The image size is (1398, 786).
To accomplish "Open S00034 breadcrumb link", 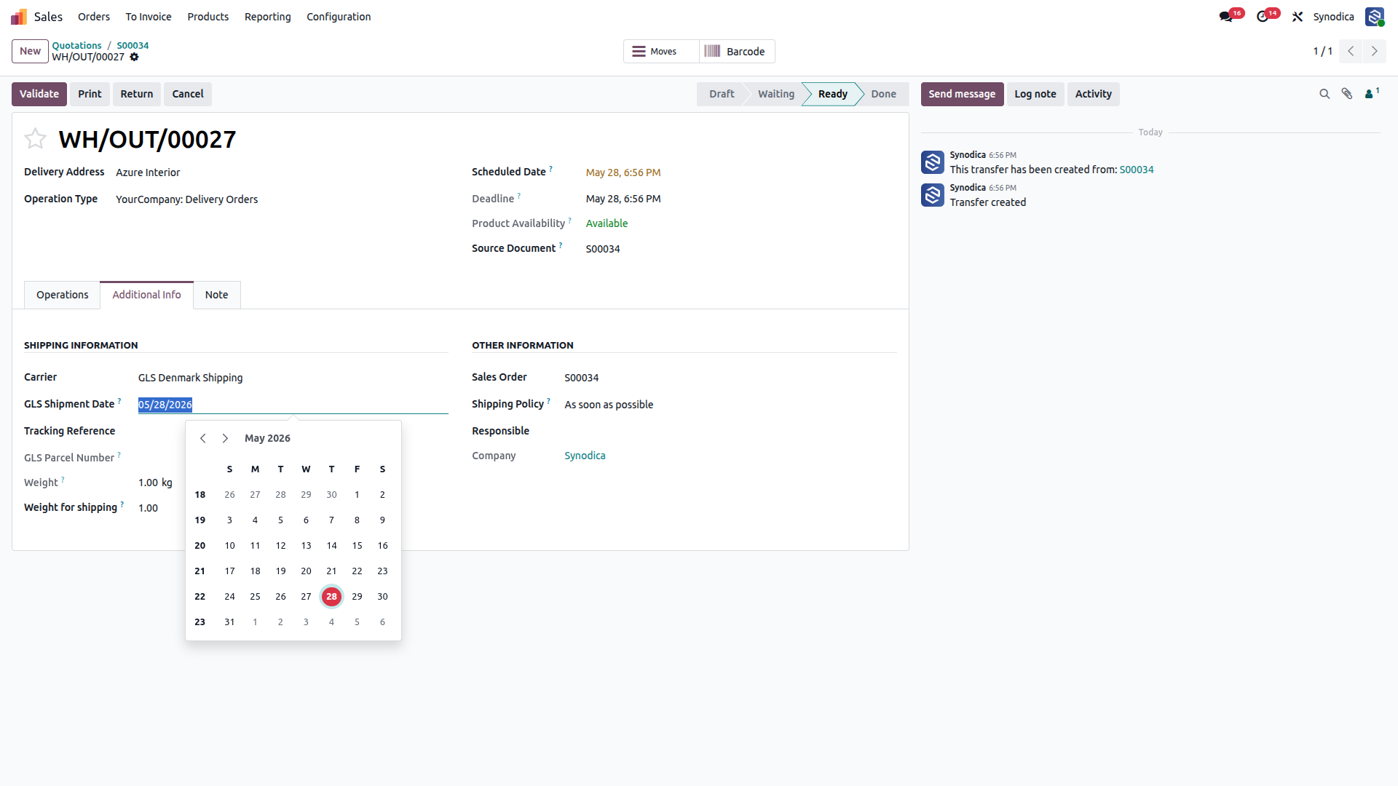I will click(x=133, y=45).
